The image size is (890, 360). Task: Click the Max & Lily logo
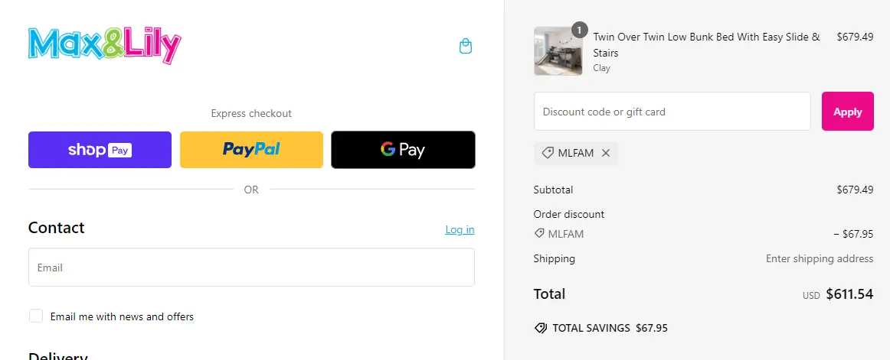coord(105,45)
